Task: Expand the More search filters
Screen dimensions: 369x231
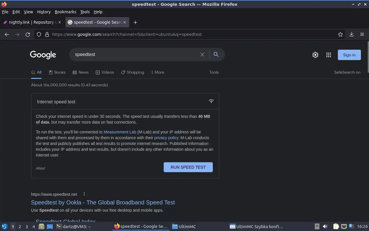Action: [157, 72]
